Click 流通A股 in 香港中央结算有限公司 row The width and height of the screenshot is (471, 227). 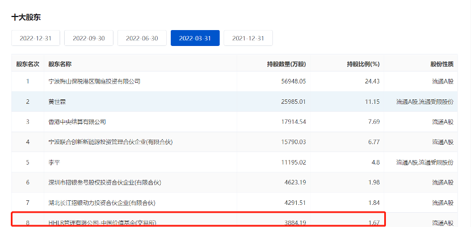click(x=443, y=122)
